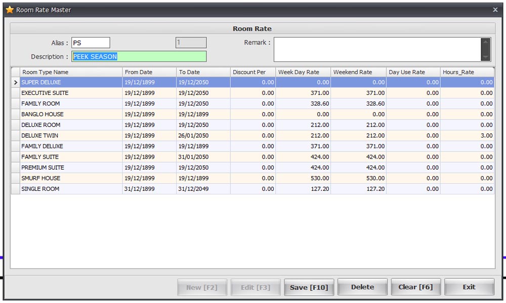Select the SUPER DELUXE room type cell
The height and width of the screenshot is (303, 506).
coord(71,82)
